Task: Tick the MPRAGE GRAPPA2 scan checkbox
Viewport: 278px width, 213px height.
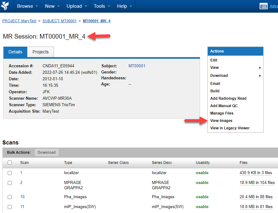Action: click(10, 183)
